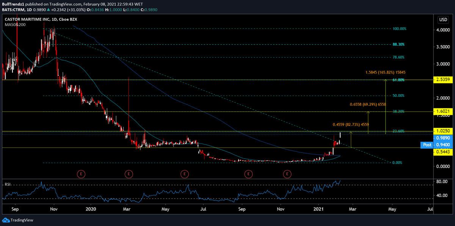Viewport: 455px width, 226px height.
Task: Select the 50.00% Fibonacci level label
Action: pos(399,96)
